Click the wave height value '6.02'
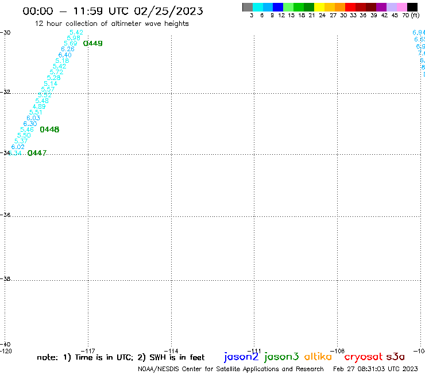Viewport: 425px width, 374px height. pyautogui.click(x=18, y=147)
